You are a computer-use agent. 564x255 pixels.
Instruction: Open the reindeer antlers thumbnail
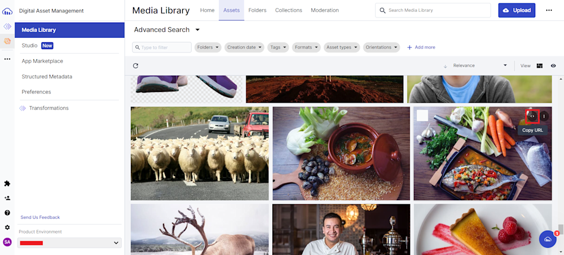[x=200, y=230]
